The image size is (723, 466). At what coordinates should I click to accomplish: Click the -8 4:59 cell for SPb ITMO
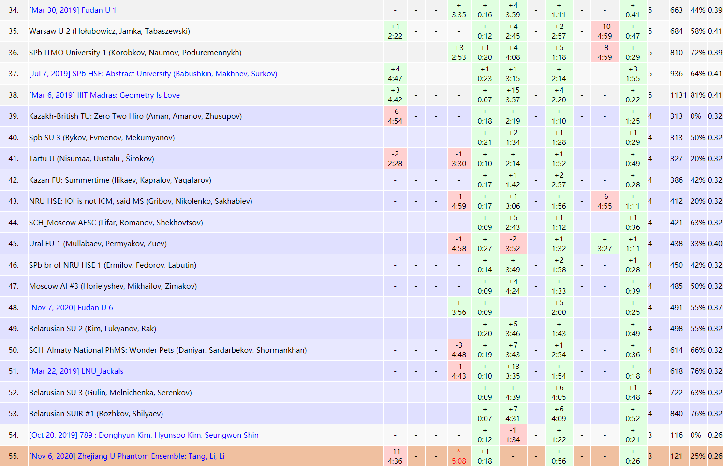coord(605,53)
